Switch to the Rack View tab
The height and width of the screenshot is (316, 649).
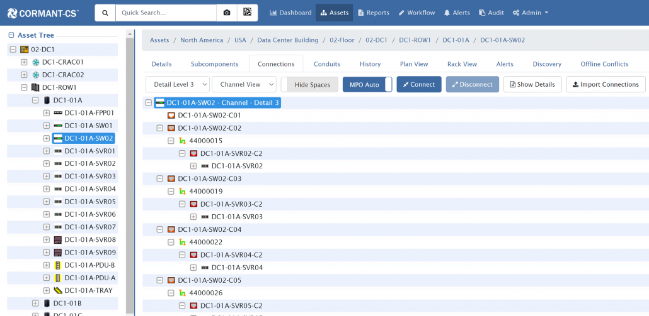pos(462,64)
